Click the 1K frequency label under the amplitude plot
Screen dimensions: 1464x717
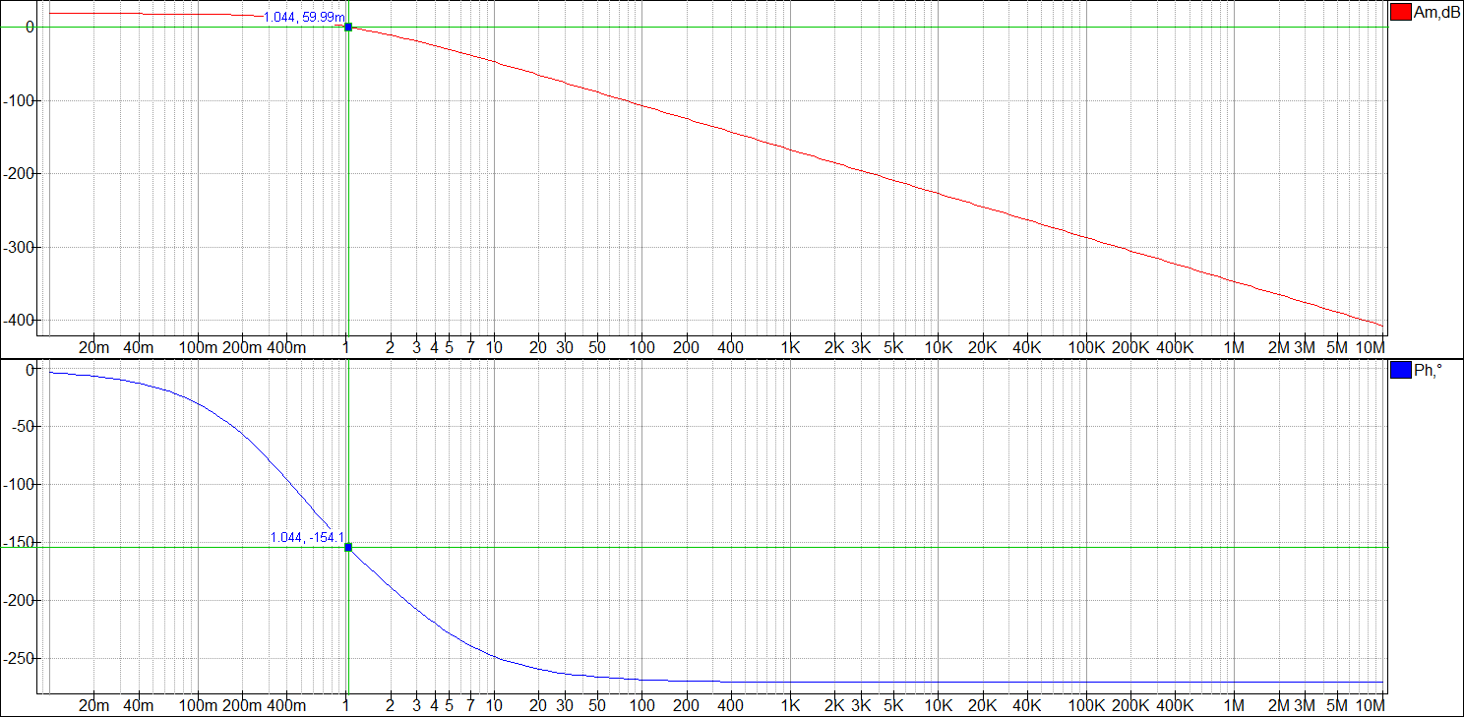(x=790, y=347)
